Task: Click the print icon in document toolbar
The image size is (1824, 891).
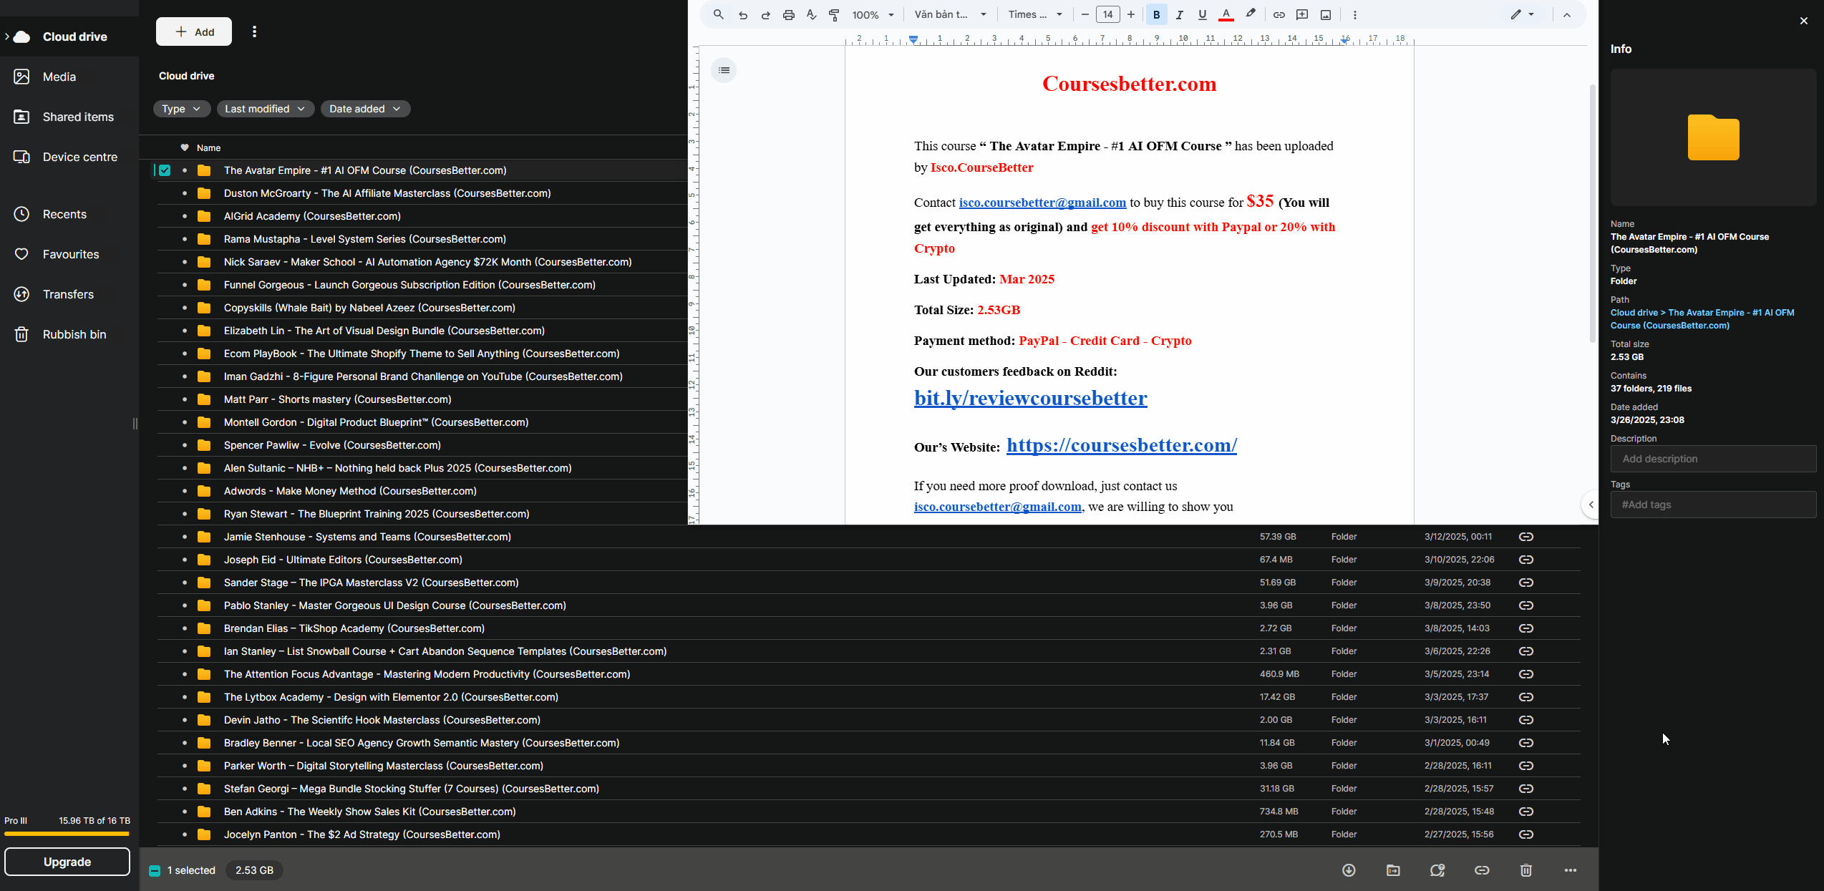Action: click(x=788, y=14)
